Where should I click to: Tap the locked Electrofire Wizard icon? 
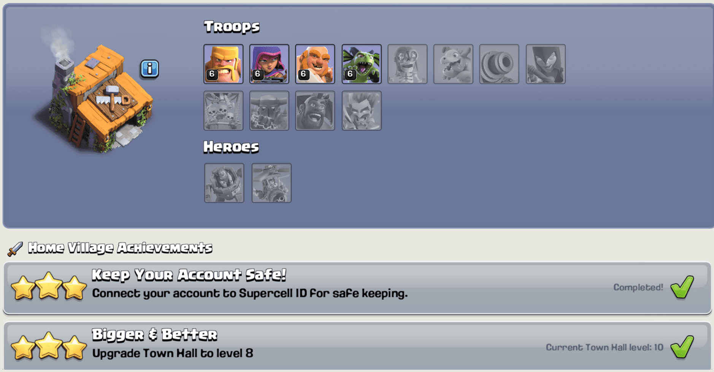(362, 111)
